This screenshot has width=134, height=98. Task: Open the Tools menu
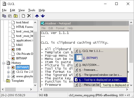[x=32, y=10]
